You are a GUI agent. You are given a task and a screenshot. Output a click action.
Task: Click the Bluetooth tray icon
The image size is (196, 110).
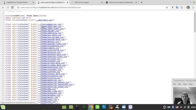[x=173, y=107]
